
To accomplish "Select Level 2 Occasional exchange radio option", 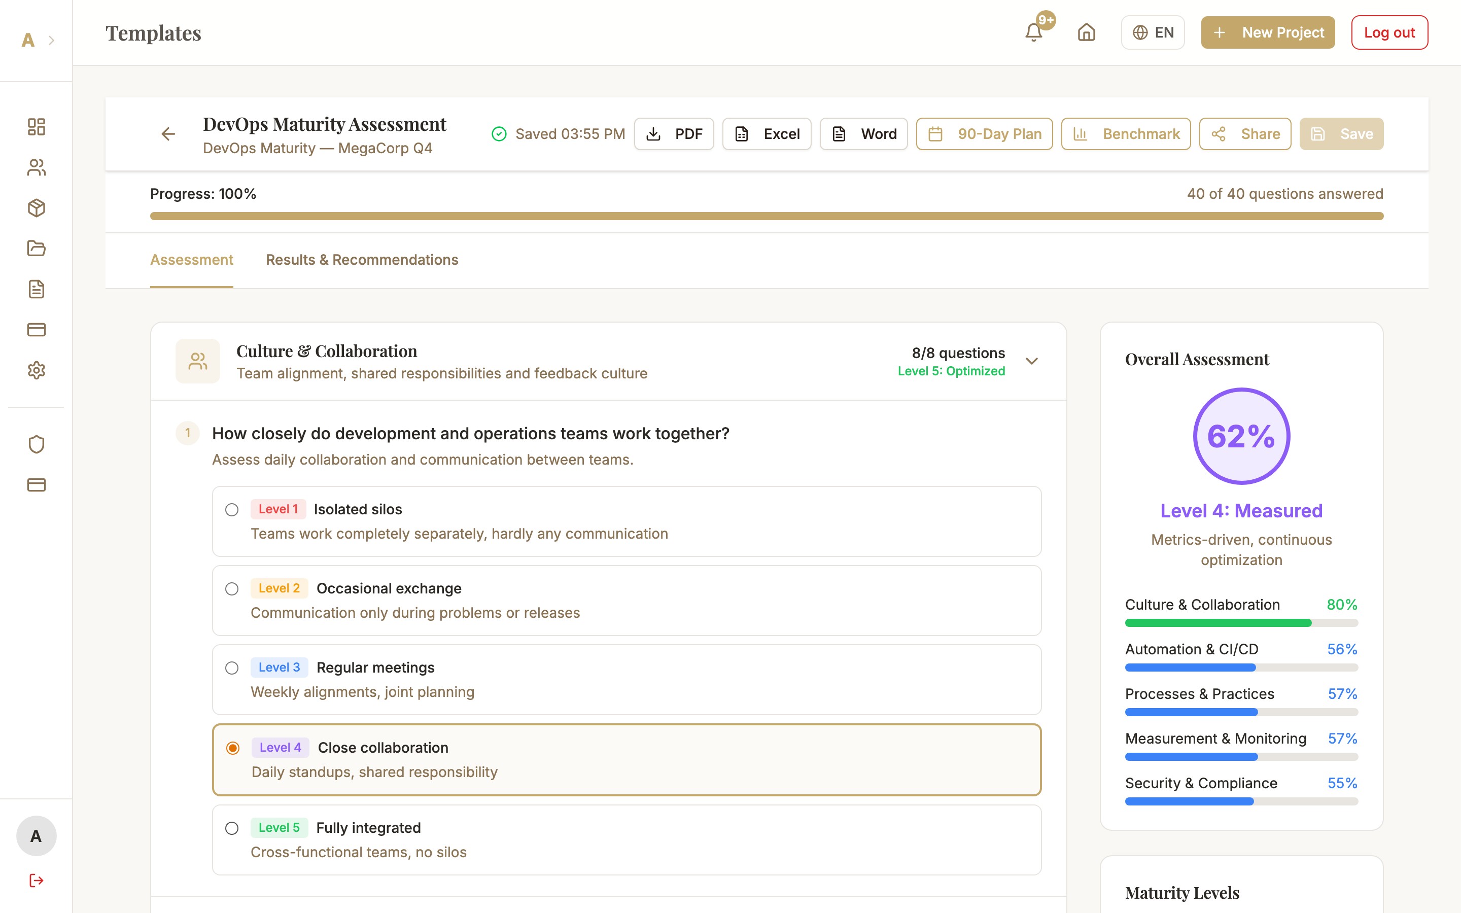I will click(x=232, y=589).
